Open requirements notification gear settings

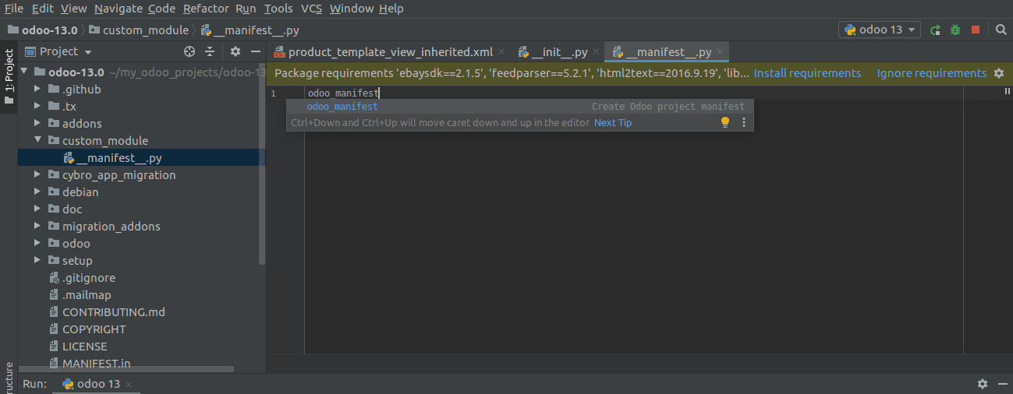999,73
